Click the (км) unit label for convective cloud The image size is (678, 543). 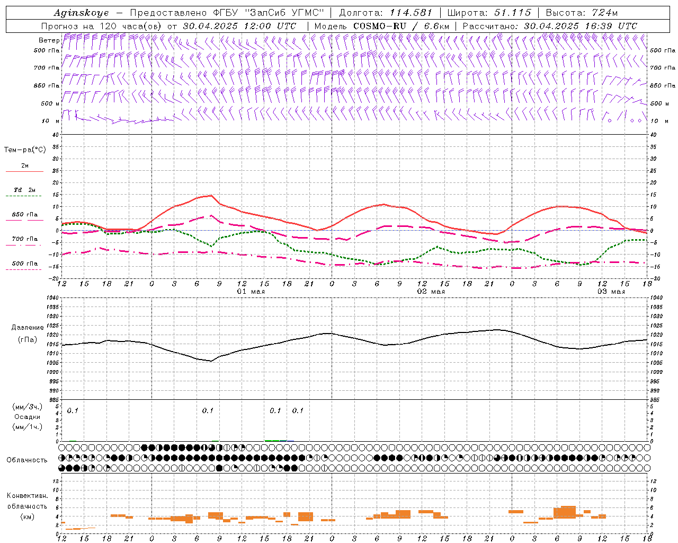27,516
